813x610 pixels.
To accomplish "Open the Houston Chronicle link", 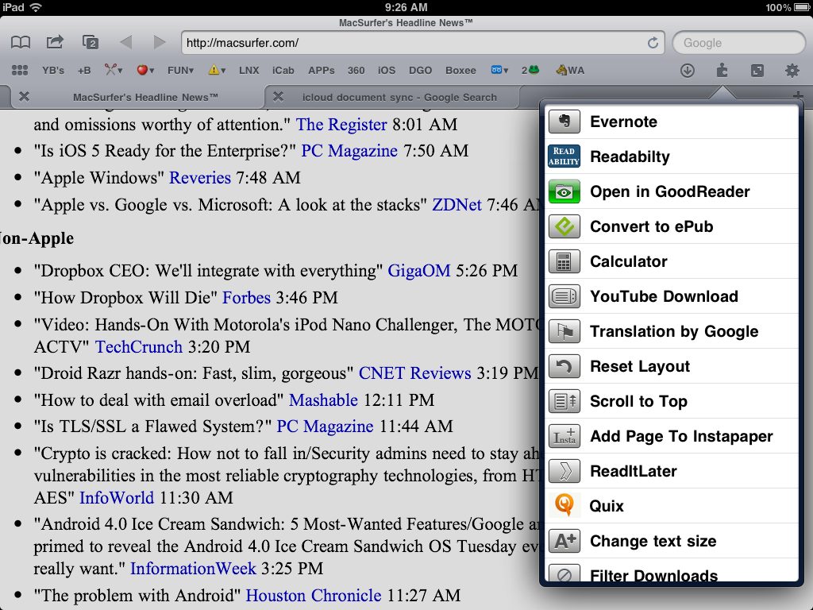I will coord(314,596).
